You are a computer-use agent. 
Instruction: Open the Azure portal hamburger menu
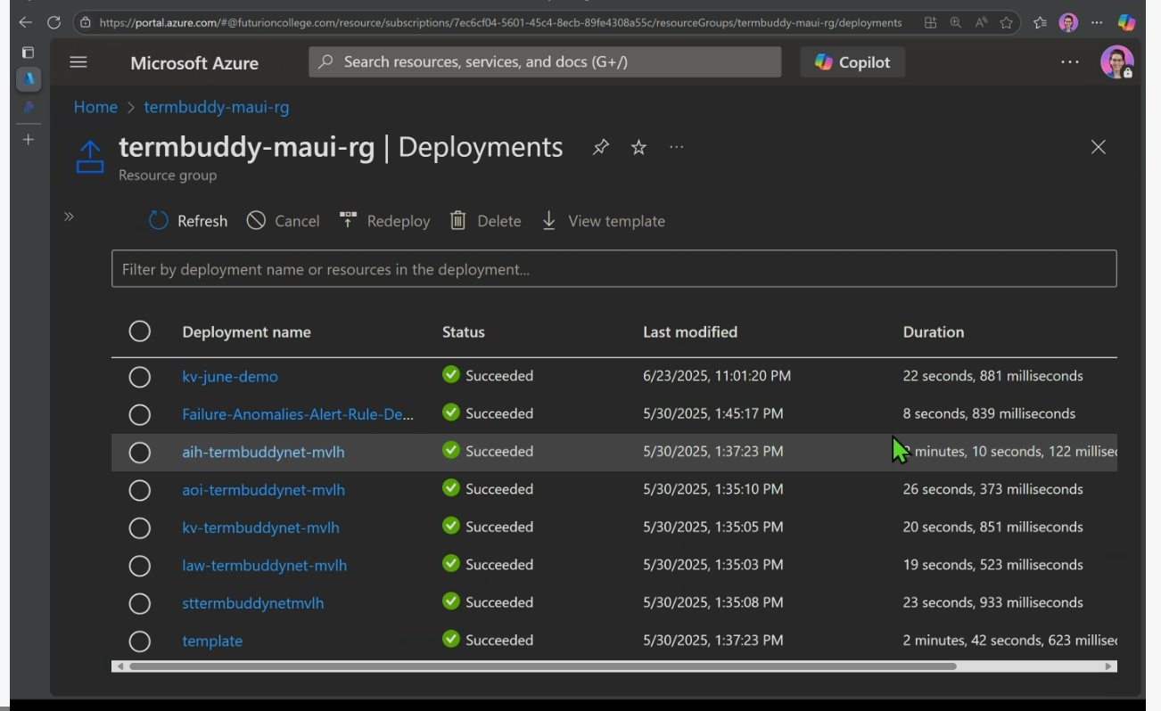tap(78, 62)
